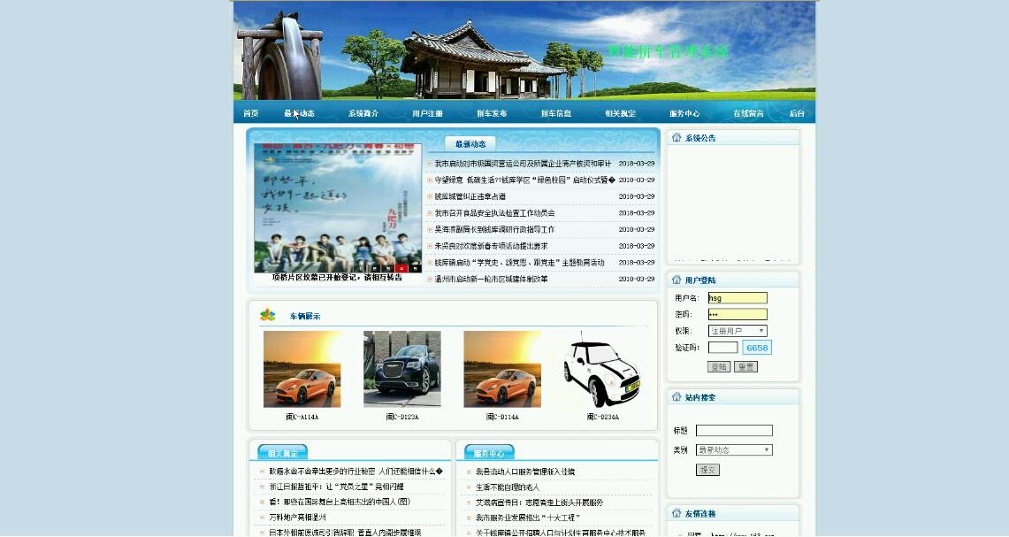Open the article 艾滋病宣传日
The image size is (1009, 537).
[539, 502]
